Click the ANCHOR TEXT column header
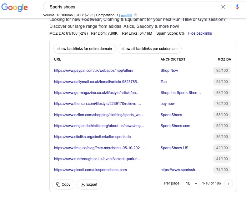The width and height of the screenshot is (246, 202). (173, 59)
